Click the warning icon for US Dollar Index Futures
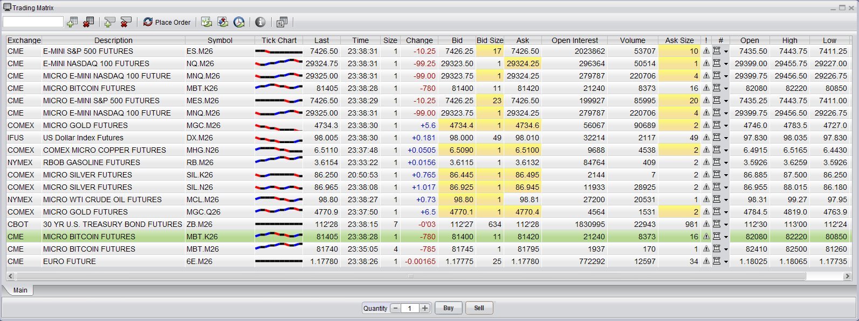 [706, 138]
